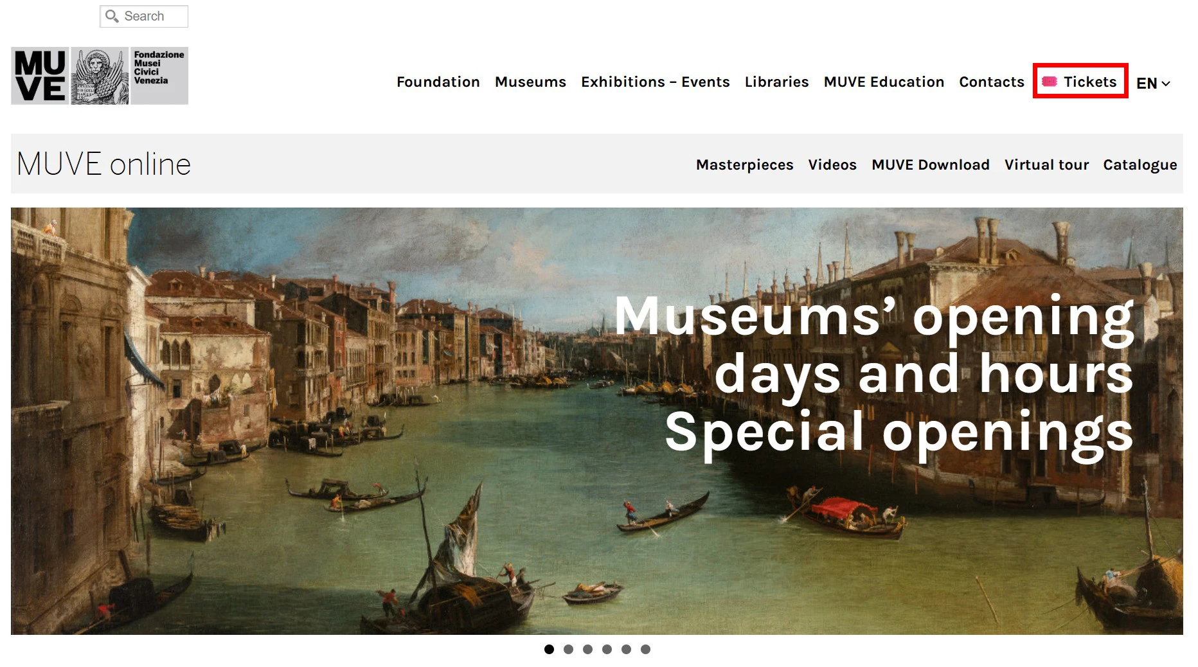Viewport: 1198px width, 667px height.
Task: Open the Exhibitions – Events menu
Action: (x=655, y=82)
